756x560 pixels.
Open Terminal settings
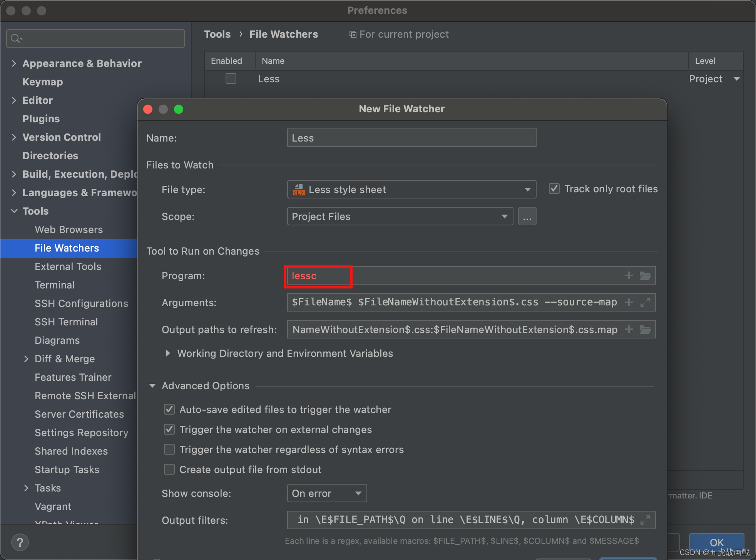coord(55,285)
